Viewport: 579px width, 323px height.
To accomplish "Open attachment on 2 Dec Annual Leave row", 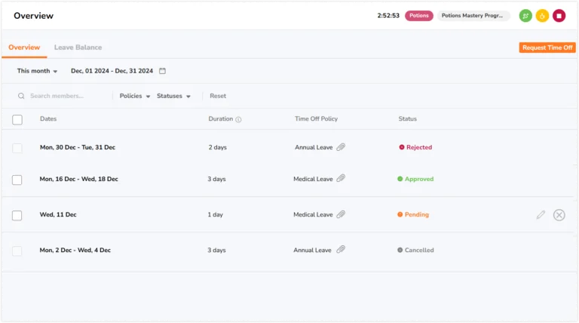I will [341, 250].
